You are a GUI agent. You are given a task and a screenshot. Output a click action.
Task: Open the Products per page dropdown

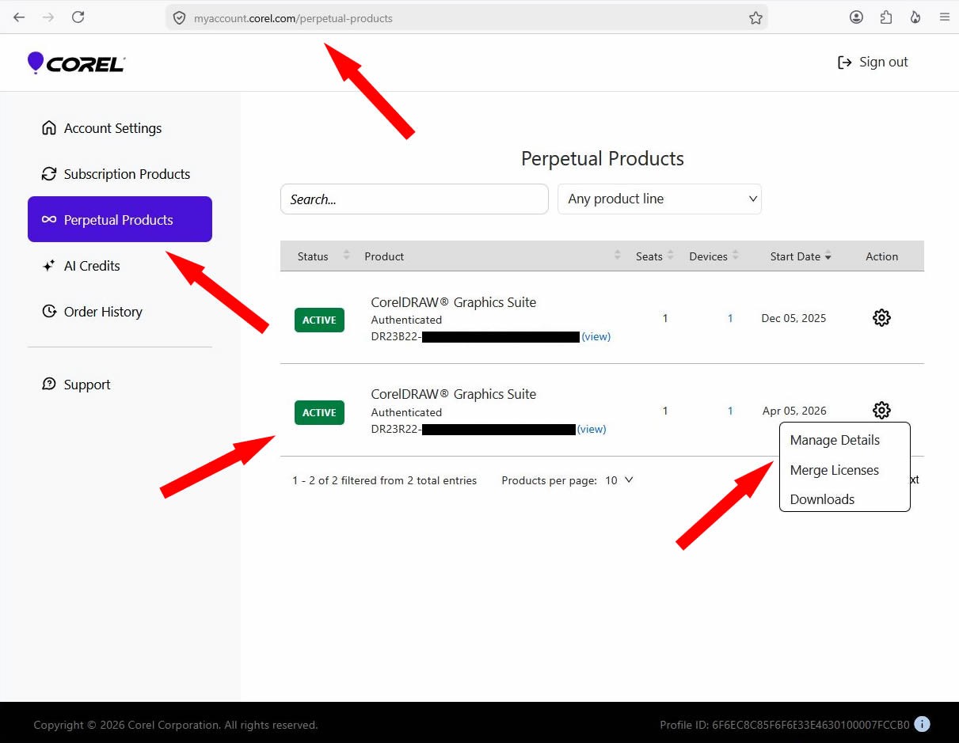619,480
